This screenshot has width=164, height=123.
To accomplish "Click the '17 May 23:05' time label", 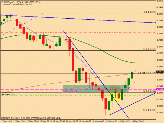I will [x=33, y=121].
